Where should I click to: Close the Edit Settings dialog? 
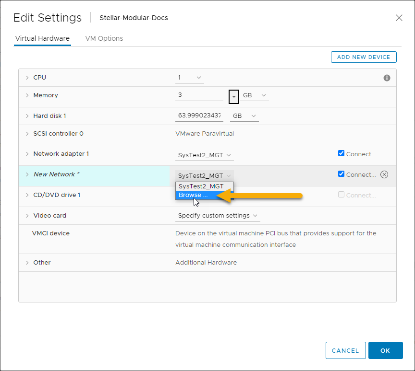coord(399,18)
